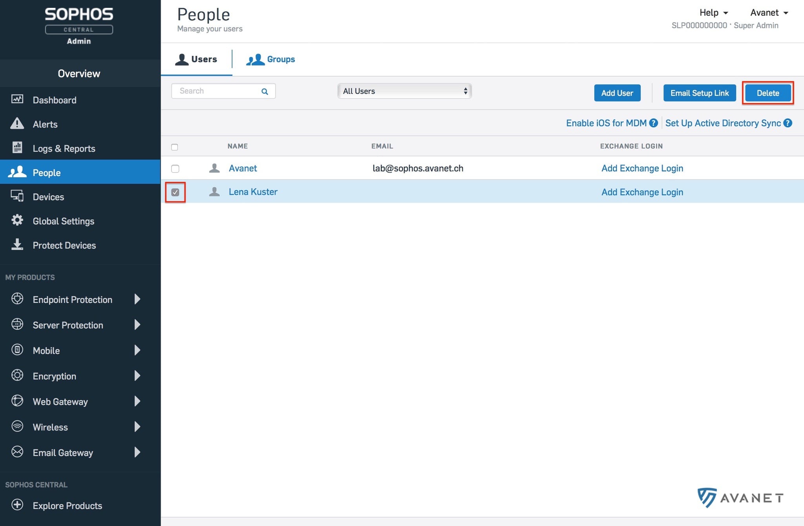The height and width of the screenshot is (526, 804).
Task: Open the Help dropdown menu
Action: 714,13
